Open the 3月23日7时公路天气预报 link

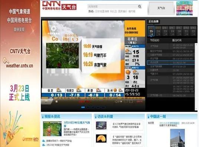(77, 124)
